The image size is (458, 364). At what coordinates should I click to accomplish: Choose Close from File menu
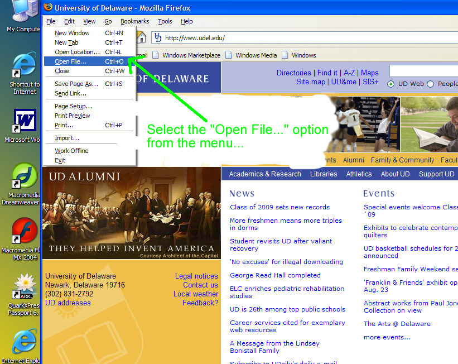[90, 71]
